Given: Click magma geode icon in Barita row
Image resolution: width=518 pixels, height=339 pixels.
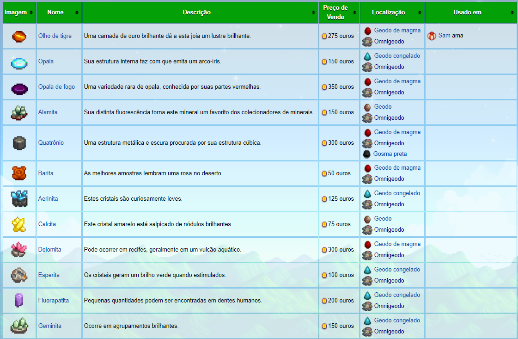Looking at the screenshot, I should (x=368, y=168).
